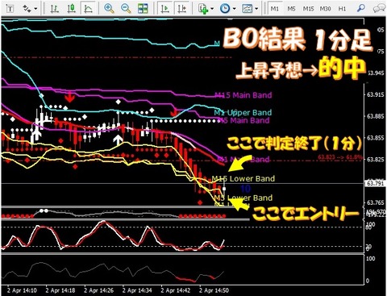Click the 2 Apr 14:50 time label
Viewport: 387px width, 296px height.
pyautogui.click(x=214, y=290)
